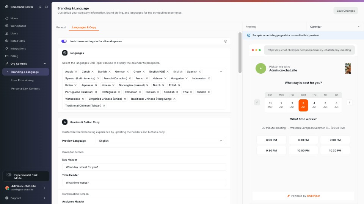Switch to General tab

coord(61,27)
